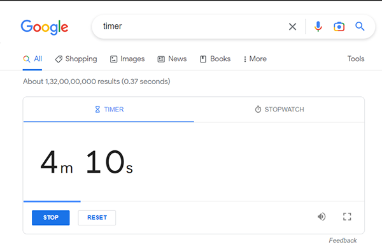Click the stopwatch icon beside STOPWATCH
This screenshot has width=382, height=251.
258,109
